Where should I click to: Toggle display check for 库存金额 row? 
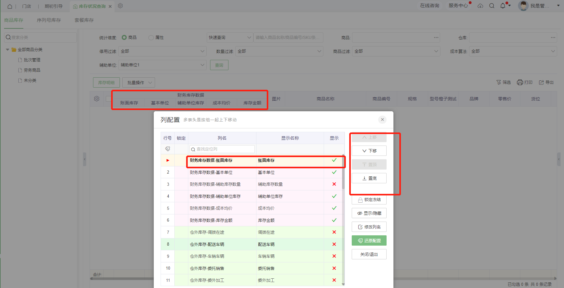(334, 220)
